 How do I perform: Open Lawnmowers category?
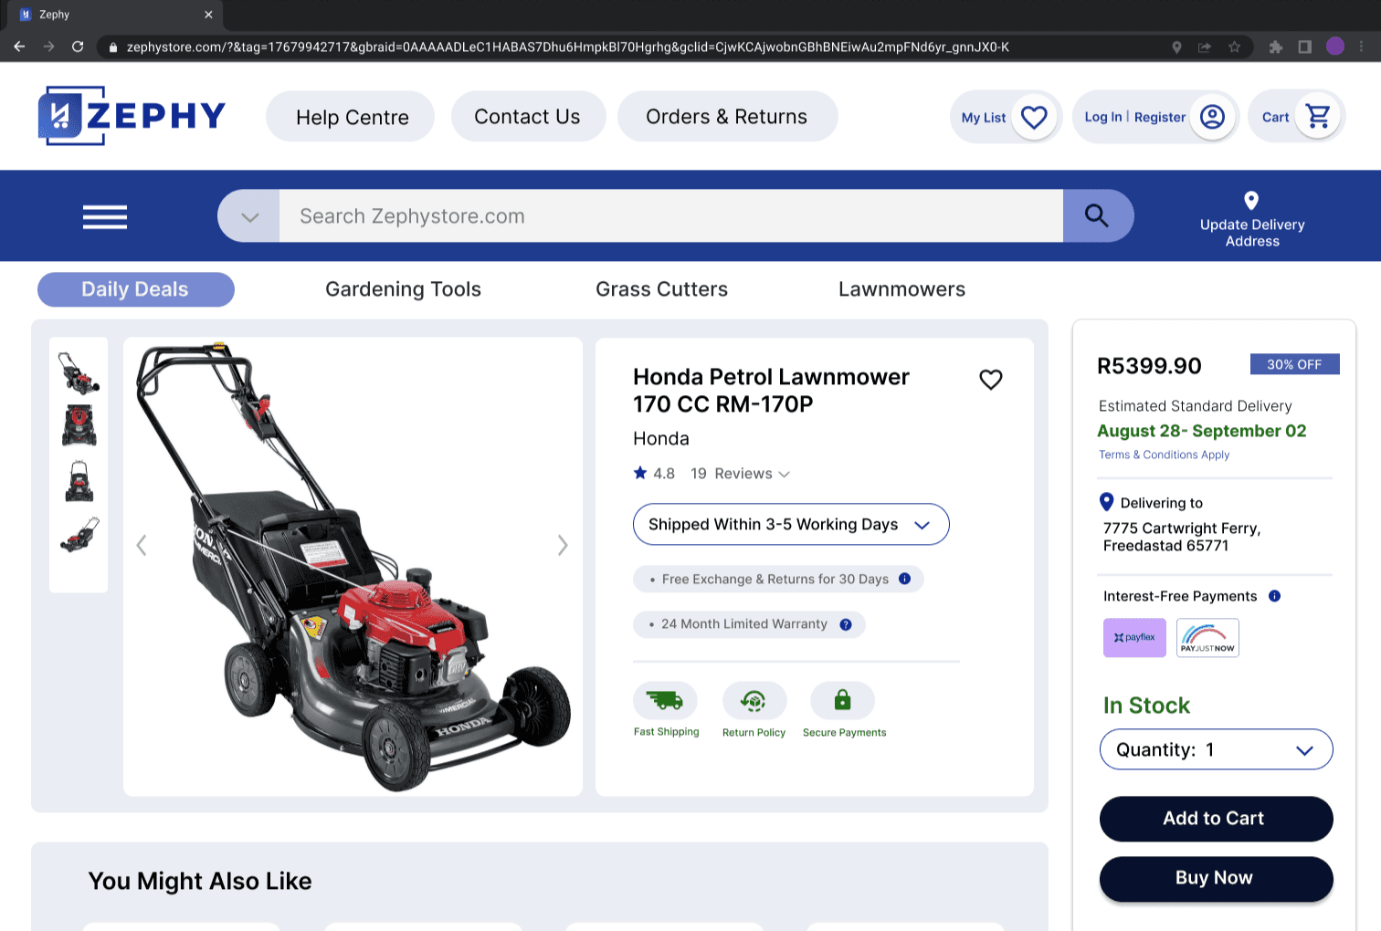coord(901,289)
